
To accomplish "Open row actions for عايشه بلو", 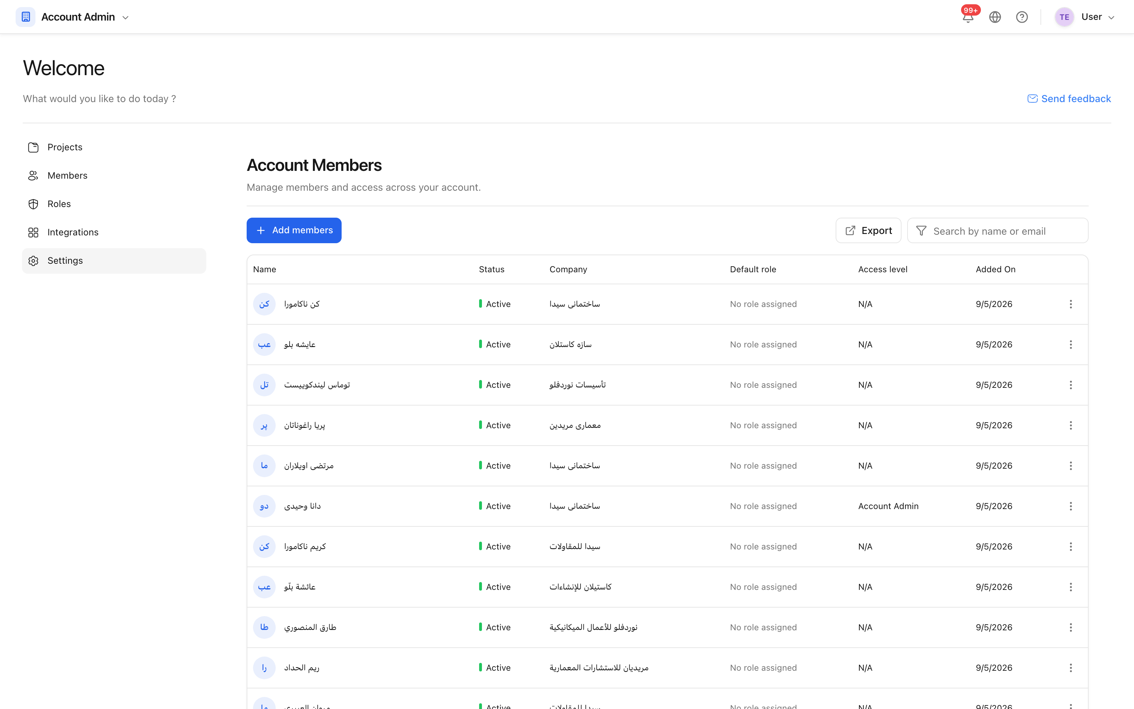I will [x=1071, y=345].
